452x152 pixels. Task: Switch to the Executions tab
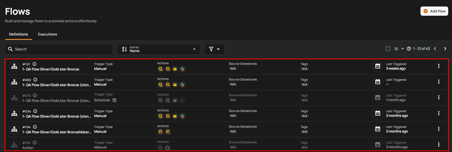[x=47, y=34]
